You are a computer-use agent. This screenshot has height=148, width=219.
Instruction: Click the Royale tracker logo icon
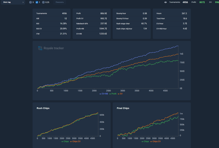40,48
